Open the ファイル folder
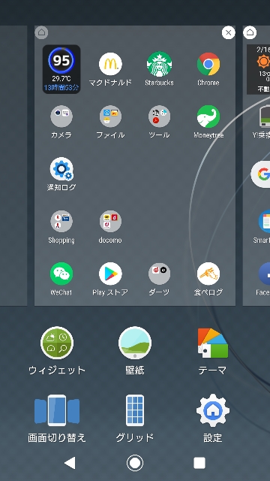The width and height of the screenshot is (270, 481). pos(110,116)
